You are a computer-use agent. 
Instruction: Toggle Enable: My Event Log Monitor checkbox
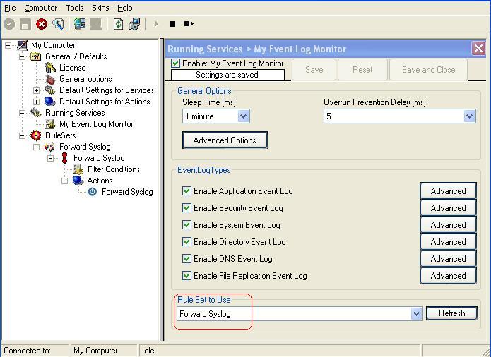[176, 63]
